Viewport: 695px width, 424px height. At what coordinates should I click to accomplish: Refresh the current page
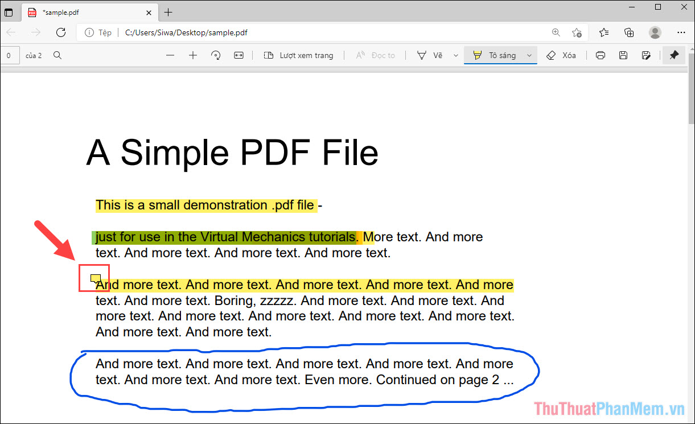(61, 32)
